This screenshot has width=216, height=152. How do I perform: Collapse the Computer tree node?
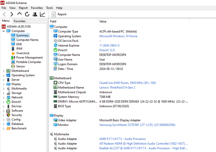click(x=4, y=31)
